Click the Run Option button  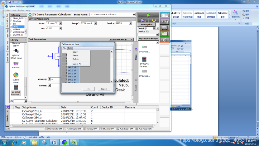point(146,24)
